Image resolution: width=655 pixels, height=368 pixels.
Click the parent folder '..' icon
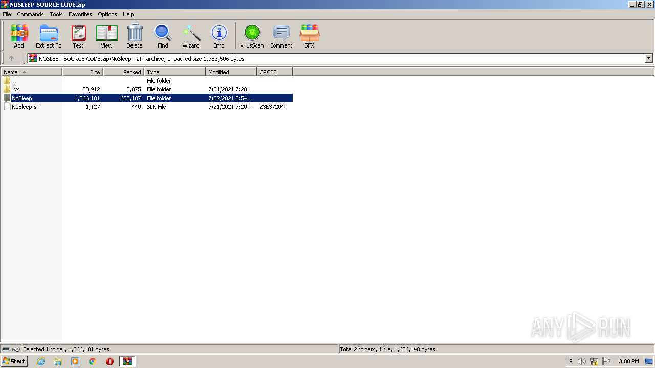[7, 81]
